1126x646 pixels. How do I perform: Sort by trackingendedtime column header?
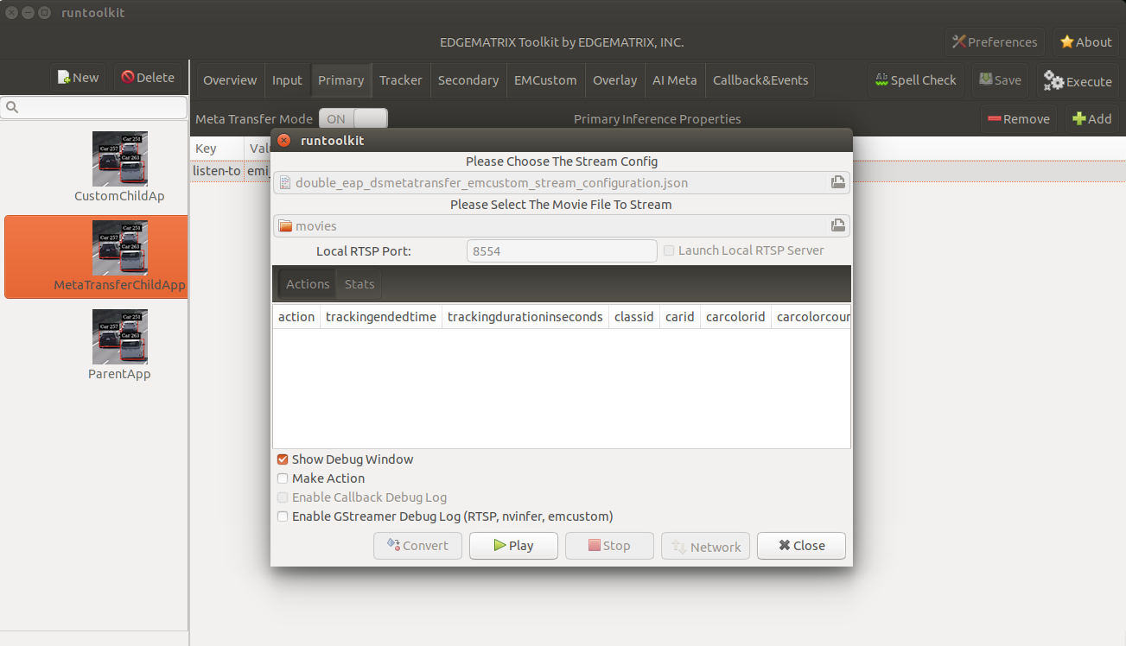click(381, 317)
